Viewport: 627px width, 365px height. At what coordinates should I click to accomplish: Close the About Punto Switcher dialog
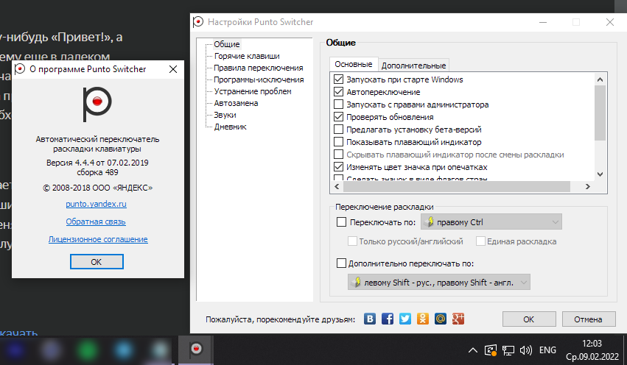173,69
